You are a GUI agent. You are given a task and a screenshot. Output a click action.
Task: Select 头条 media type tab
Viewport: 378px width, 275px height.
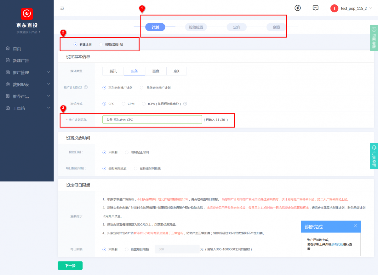click(135, 71)
